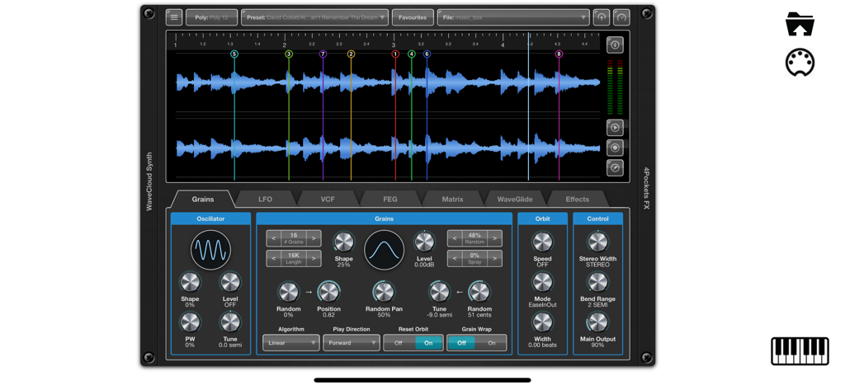
Task: Switch to the FEG tab
Action: 390,199
